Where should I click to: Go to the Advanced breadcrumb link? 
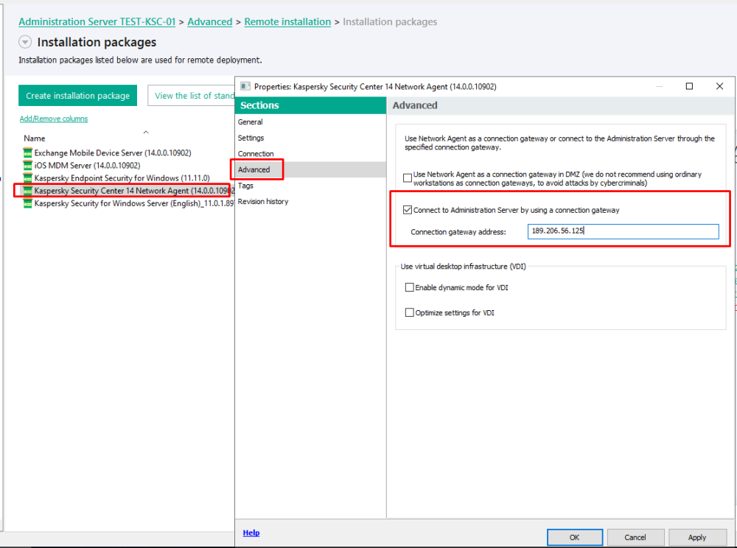[209, 21]
